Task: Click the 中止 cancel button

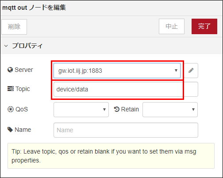Action: 172,26
